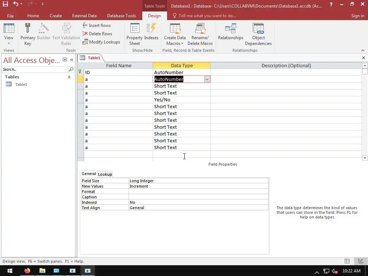Select Table1 in the navigation pane

[x=21, y=84]
